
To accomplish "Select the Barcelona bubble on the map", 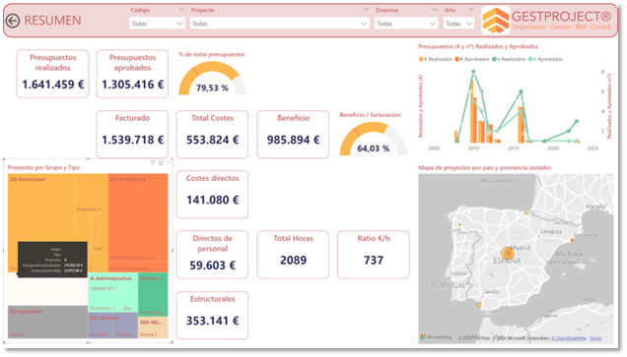I will pyautogui.click(x=572, y=240).
